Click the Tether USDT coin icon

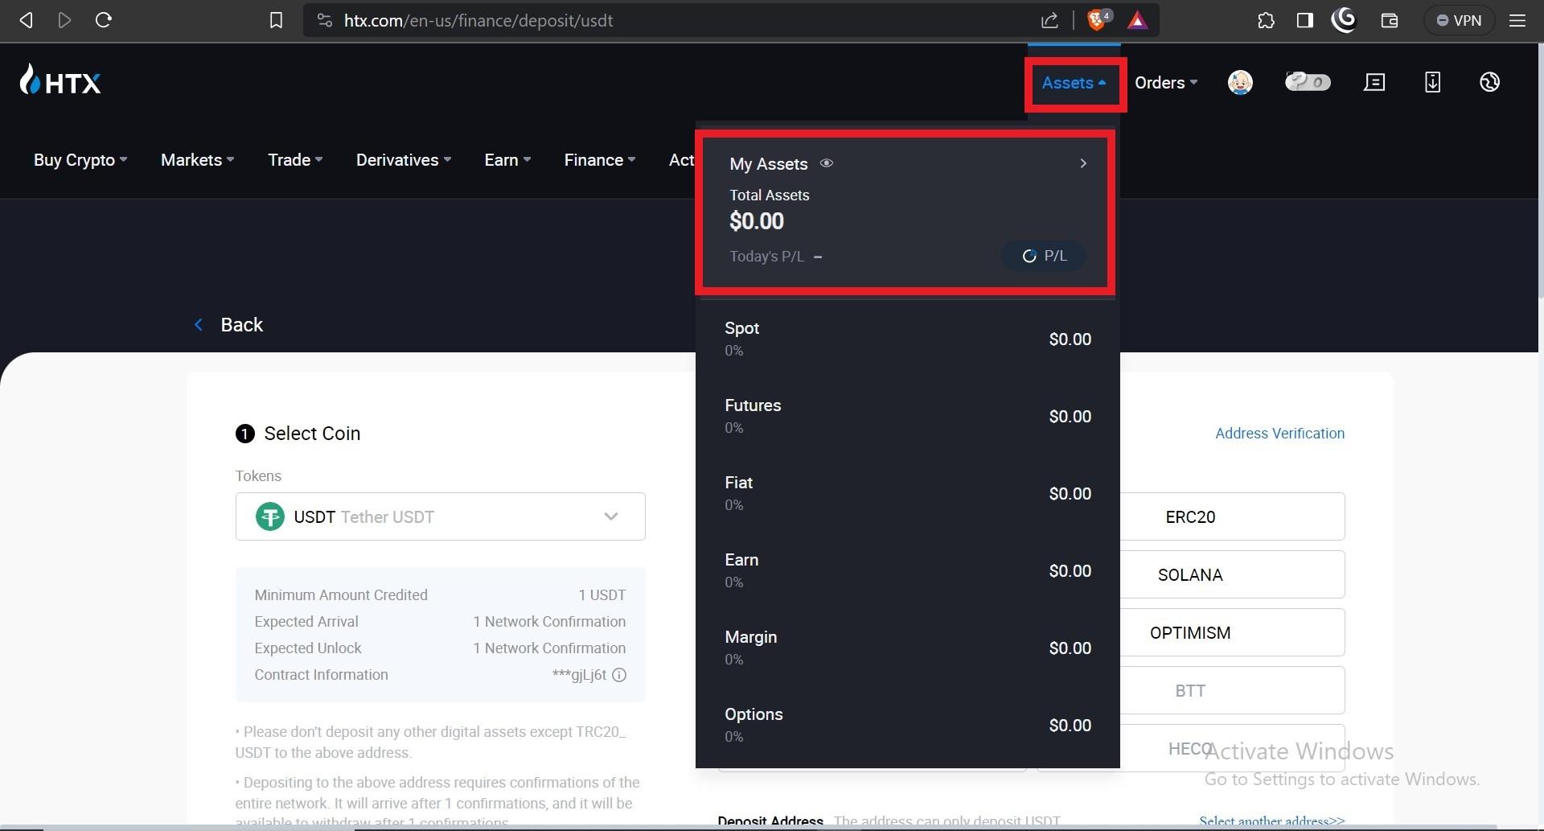pos(270,516)
